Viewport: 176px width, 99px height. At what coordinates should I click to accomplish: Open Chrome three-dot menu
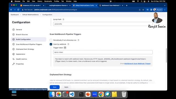[x=165, y=10]
